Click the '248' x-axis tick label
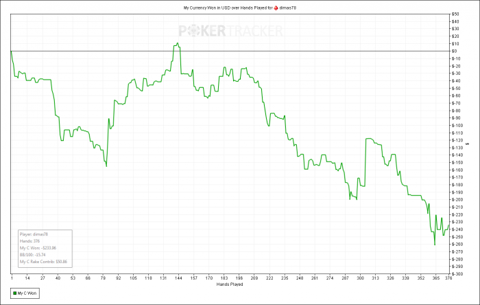The height and width of the screenshot is (305, 480). pos(300,278)
